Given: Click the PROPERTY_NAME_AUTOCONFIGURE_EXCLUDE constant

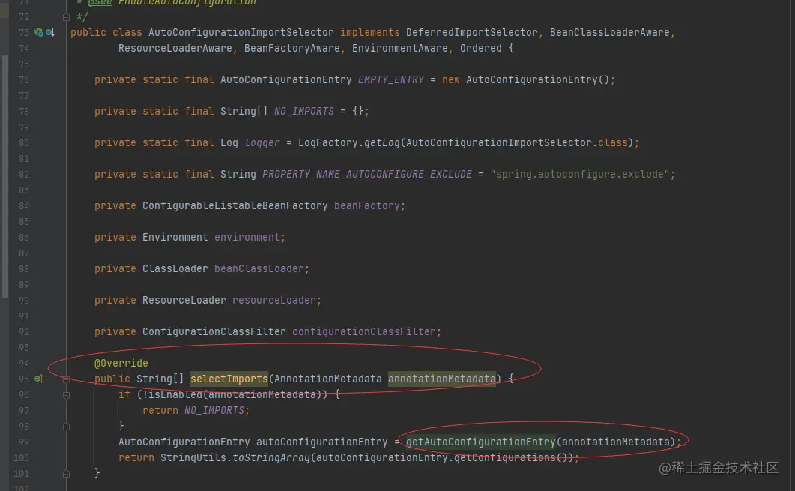Looking at the screenshot, I should point(366,174).
